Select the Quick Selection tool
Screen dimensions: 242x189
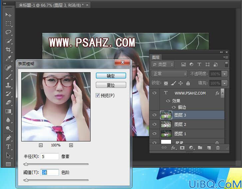click(8, 41)
